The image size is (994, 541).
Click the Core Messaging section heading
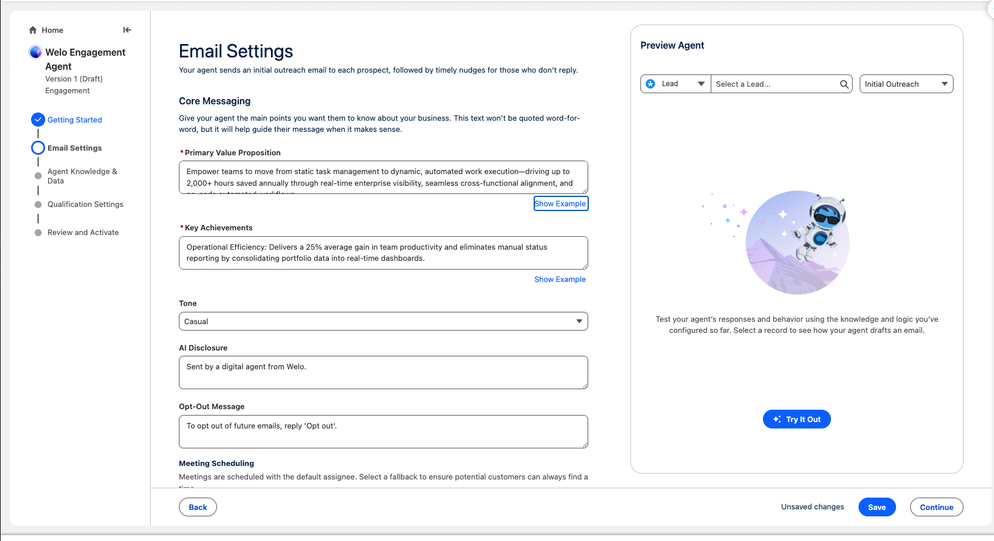click(x=215, y=101)
